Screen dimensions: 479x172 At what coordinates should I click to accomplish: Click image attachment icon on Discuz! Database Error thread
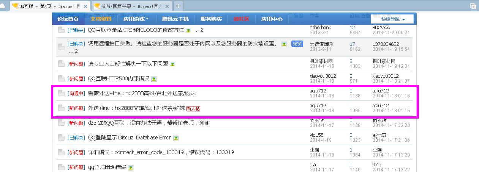click(x=176, y=138)
